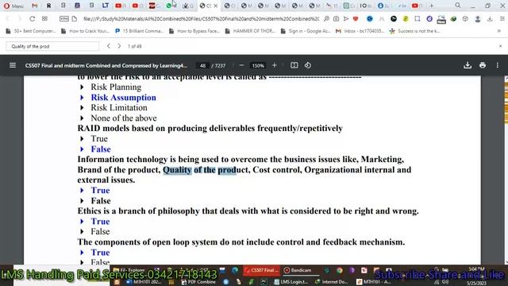Rotate the PDF counterclockwise
The height and width of the screenshot is (286, 508).
(x=308, y=65)
